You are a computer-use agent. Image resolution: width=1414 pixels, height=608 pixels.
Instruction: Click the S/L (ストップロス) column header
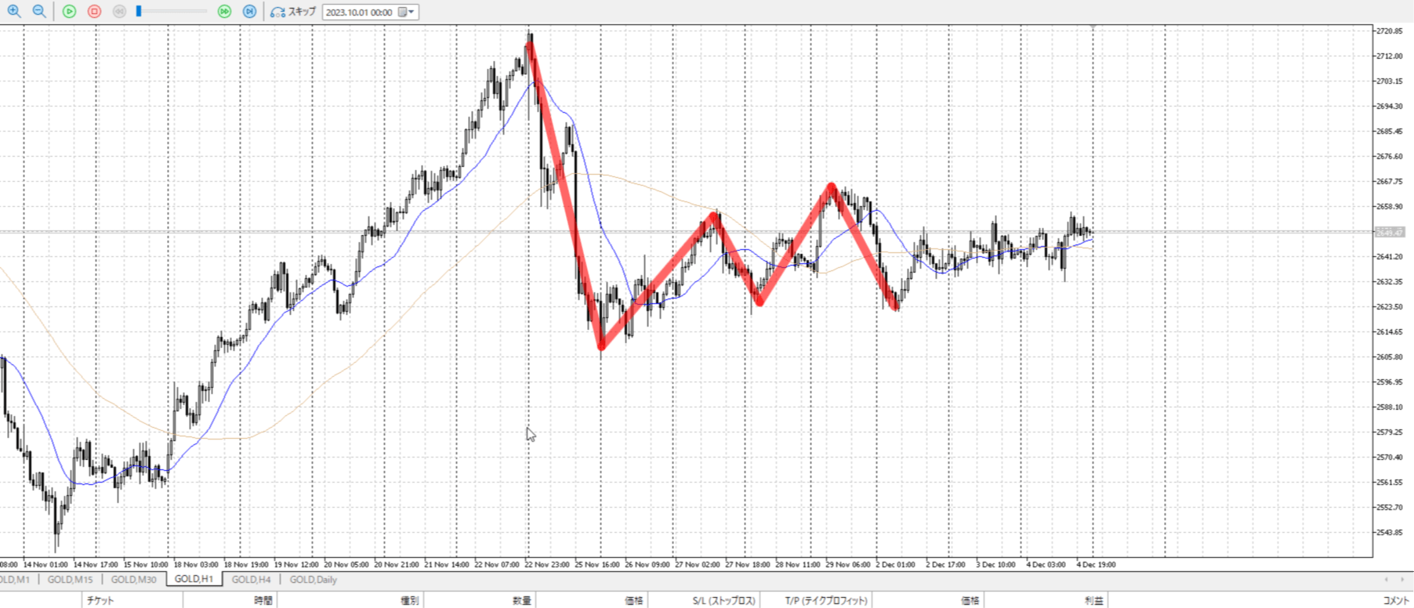(x=723, y=601)
